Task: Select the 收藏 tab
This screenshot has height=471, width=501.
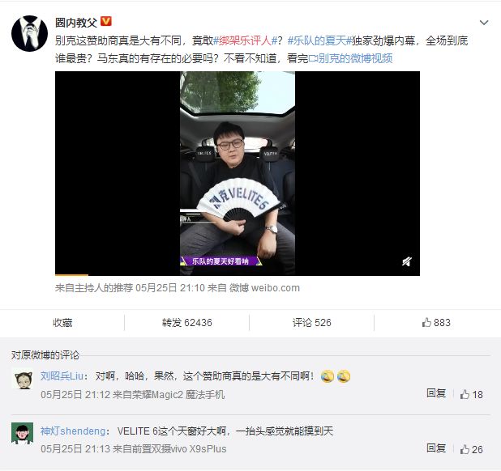Action: (x=62, y=323)
